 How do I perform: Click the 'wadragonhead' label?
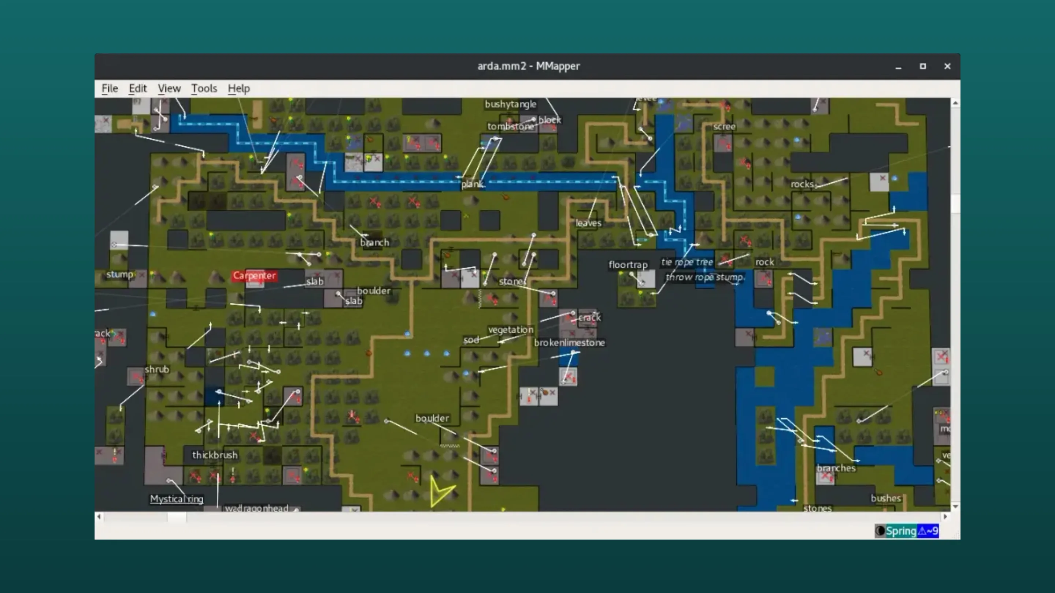pyautogui.click(x=257, y=508)
